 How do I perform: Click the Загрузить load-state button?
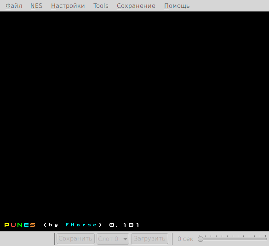point(149,239)
